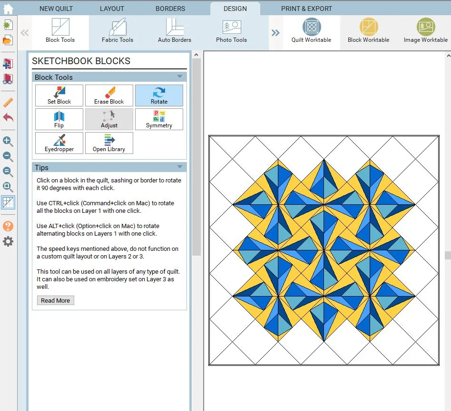Toggle the grid display icon
The image size is (451, 411).
(8, 202)
